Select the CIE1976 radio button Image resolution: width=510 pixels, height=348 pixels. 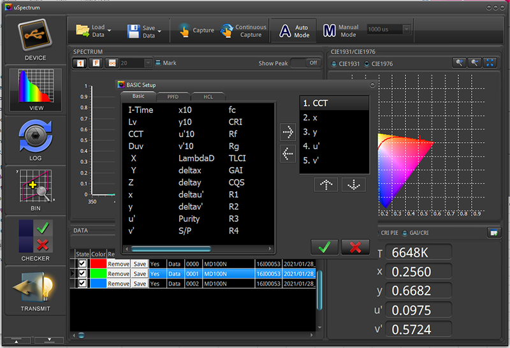[x=367, y=64]
